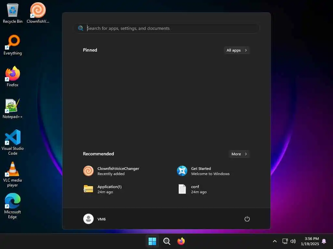The height and width of the screenshot is (249, 333).
Task: Launch Firefox from the desktop
Action: [13, 77]
